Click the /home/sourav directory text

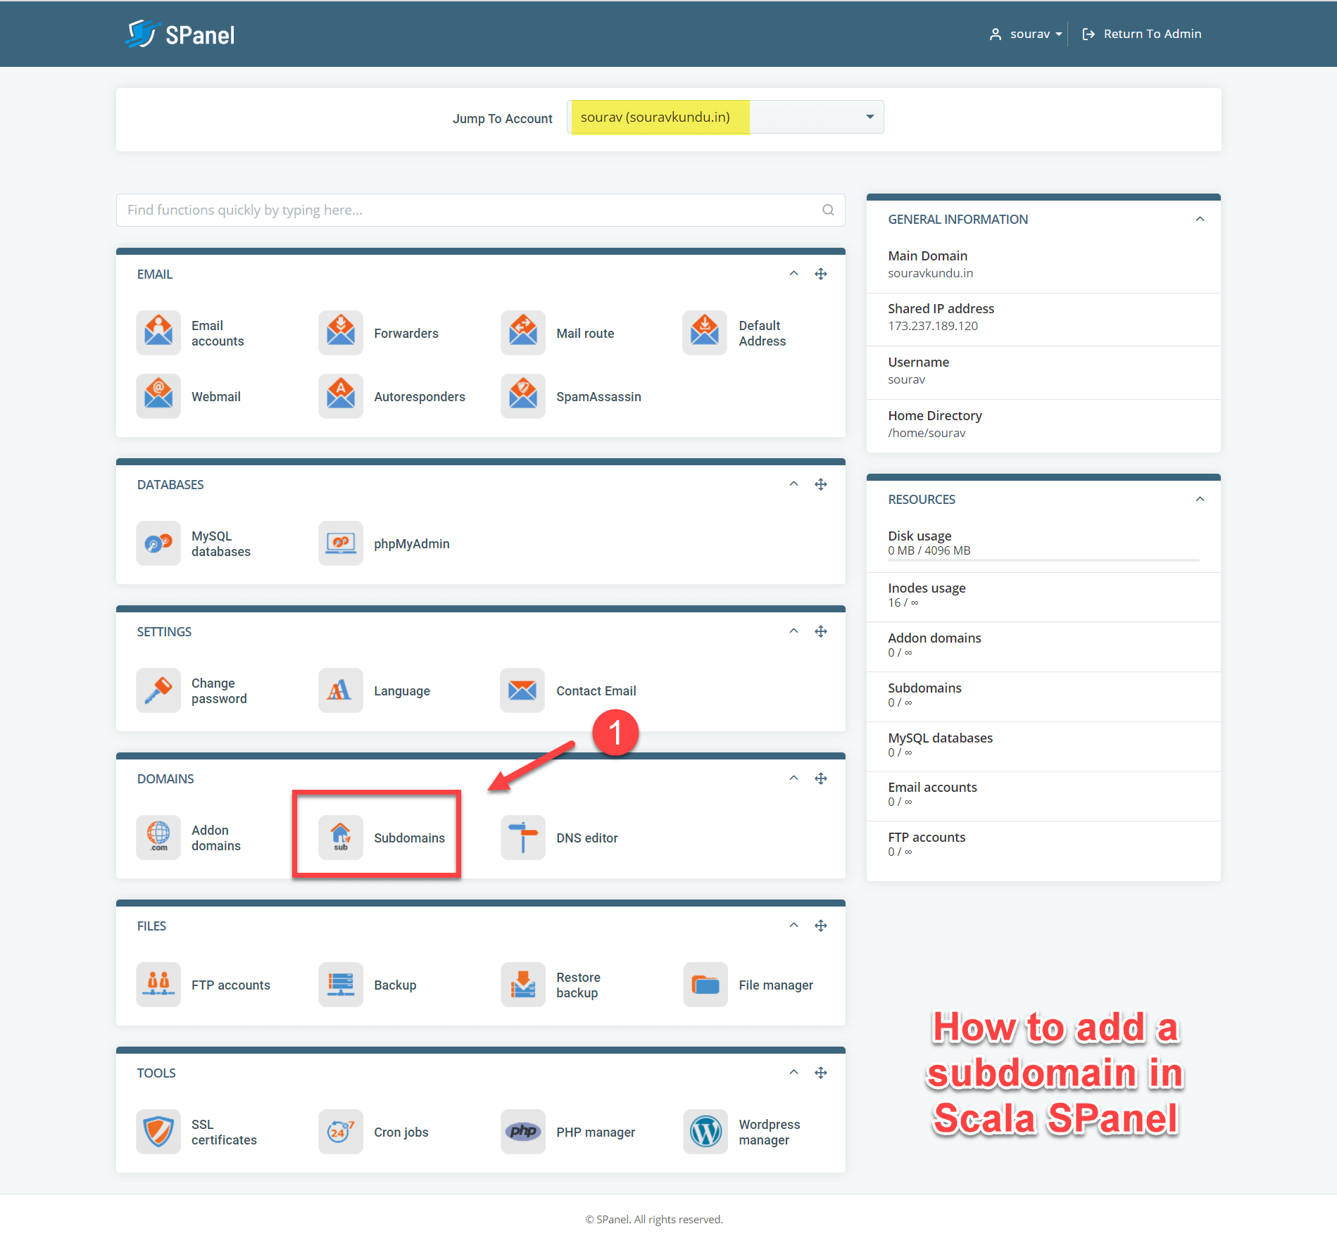pos(927,433)
